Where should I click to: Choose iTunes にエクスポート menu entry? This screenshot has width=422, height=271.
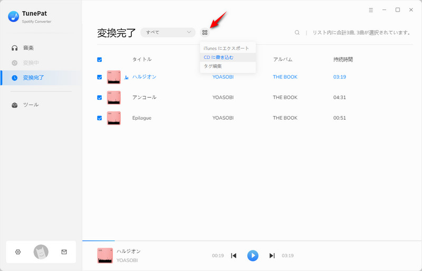tap(228, 48)
